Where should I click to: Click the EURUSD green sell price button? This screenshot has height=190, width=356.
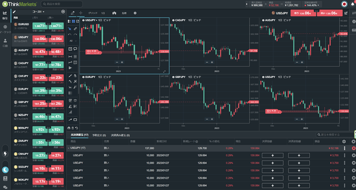(40, 26)
